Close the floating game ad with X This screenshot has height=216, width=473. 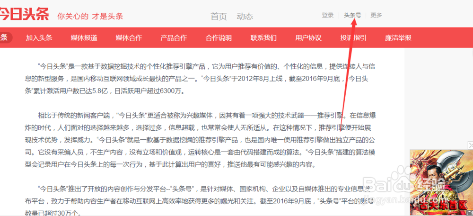tap(470, 145)
